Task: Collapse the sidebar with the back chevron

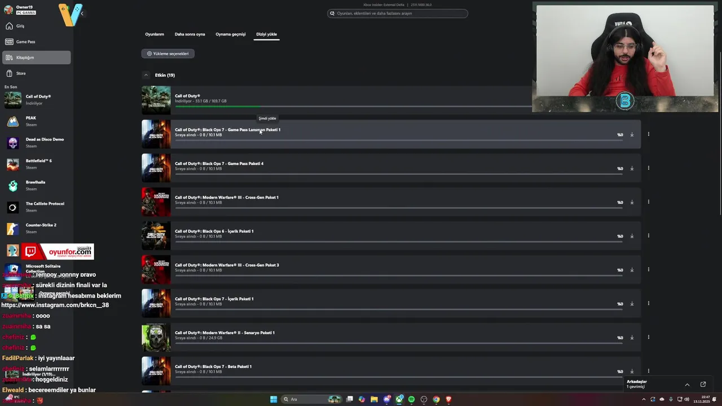Action: point(82,13)
